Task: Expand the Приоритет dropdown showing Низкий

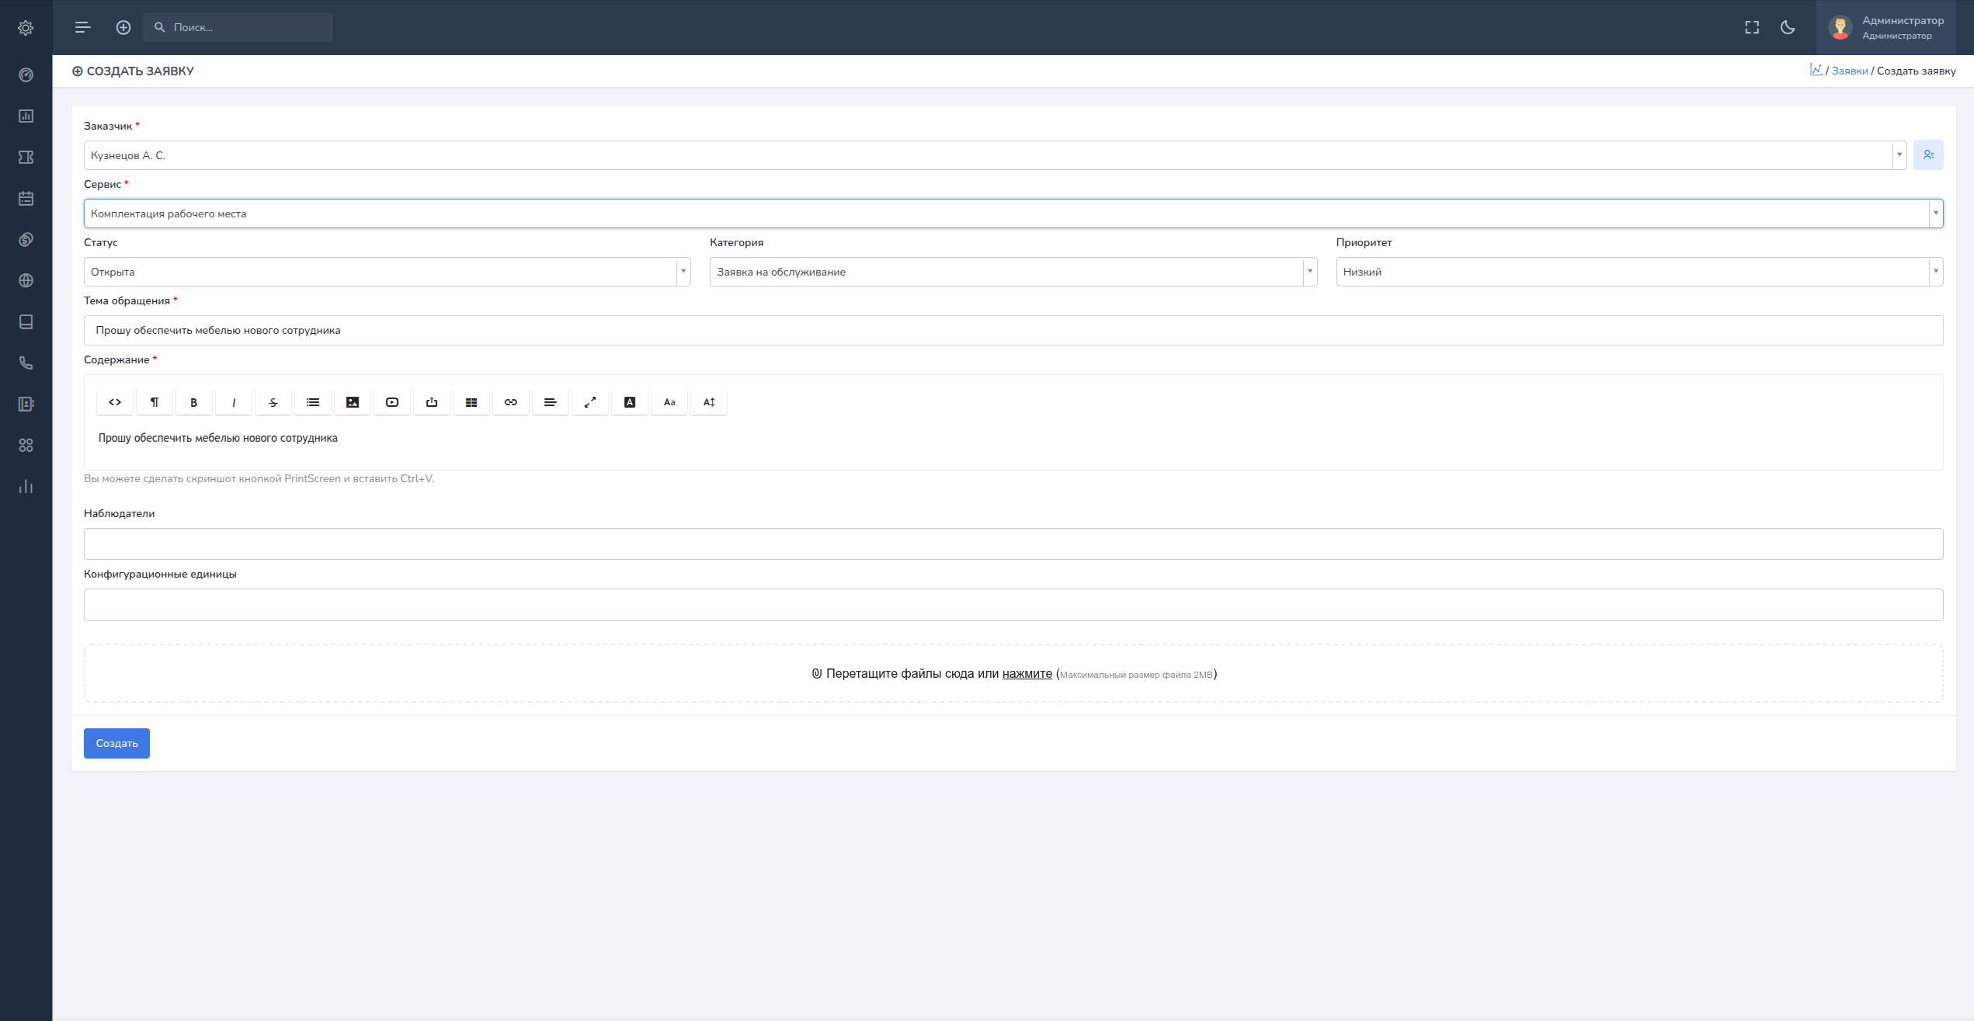Action: 1639,272
